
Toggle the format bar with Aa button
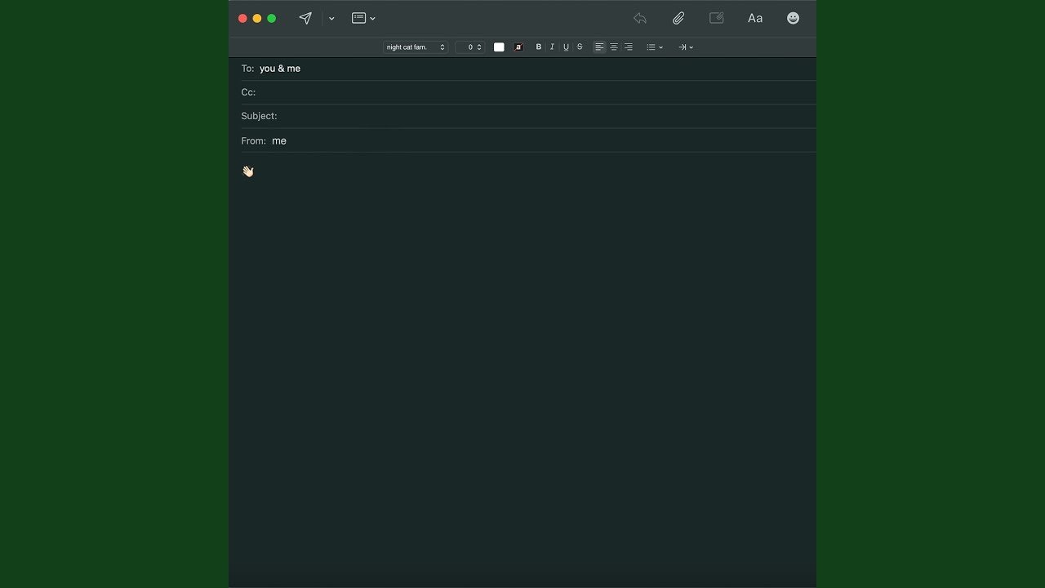(755, 18)
